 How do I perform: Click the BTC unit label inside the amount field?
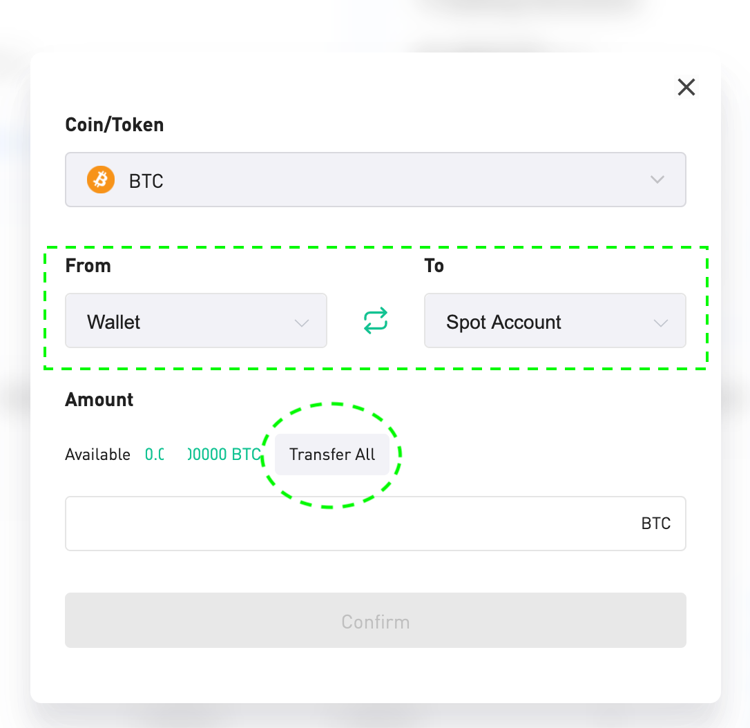click(656, 524)
